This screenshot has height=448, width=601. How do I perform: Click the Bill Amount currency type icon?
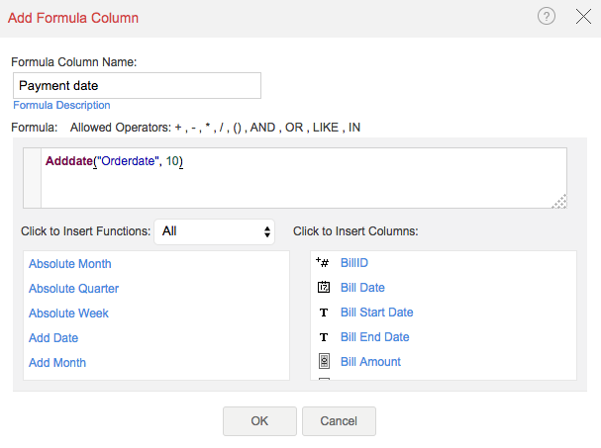coord(323,362)
